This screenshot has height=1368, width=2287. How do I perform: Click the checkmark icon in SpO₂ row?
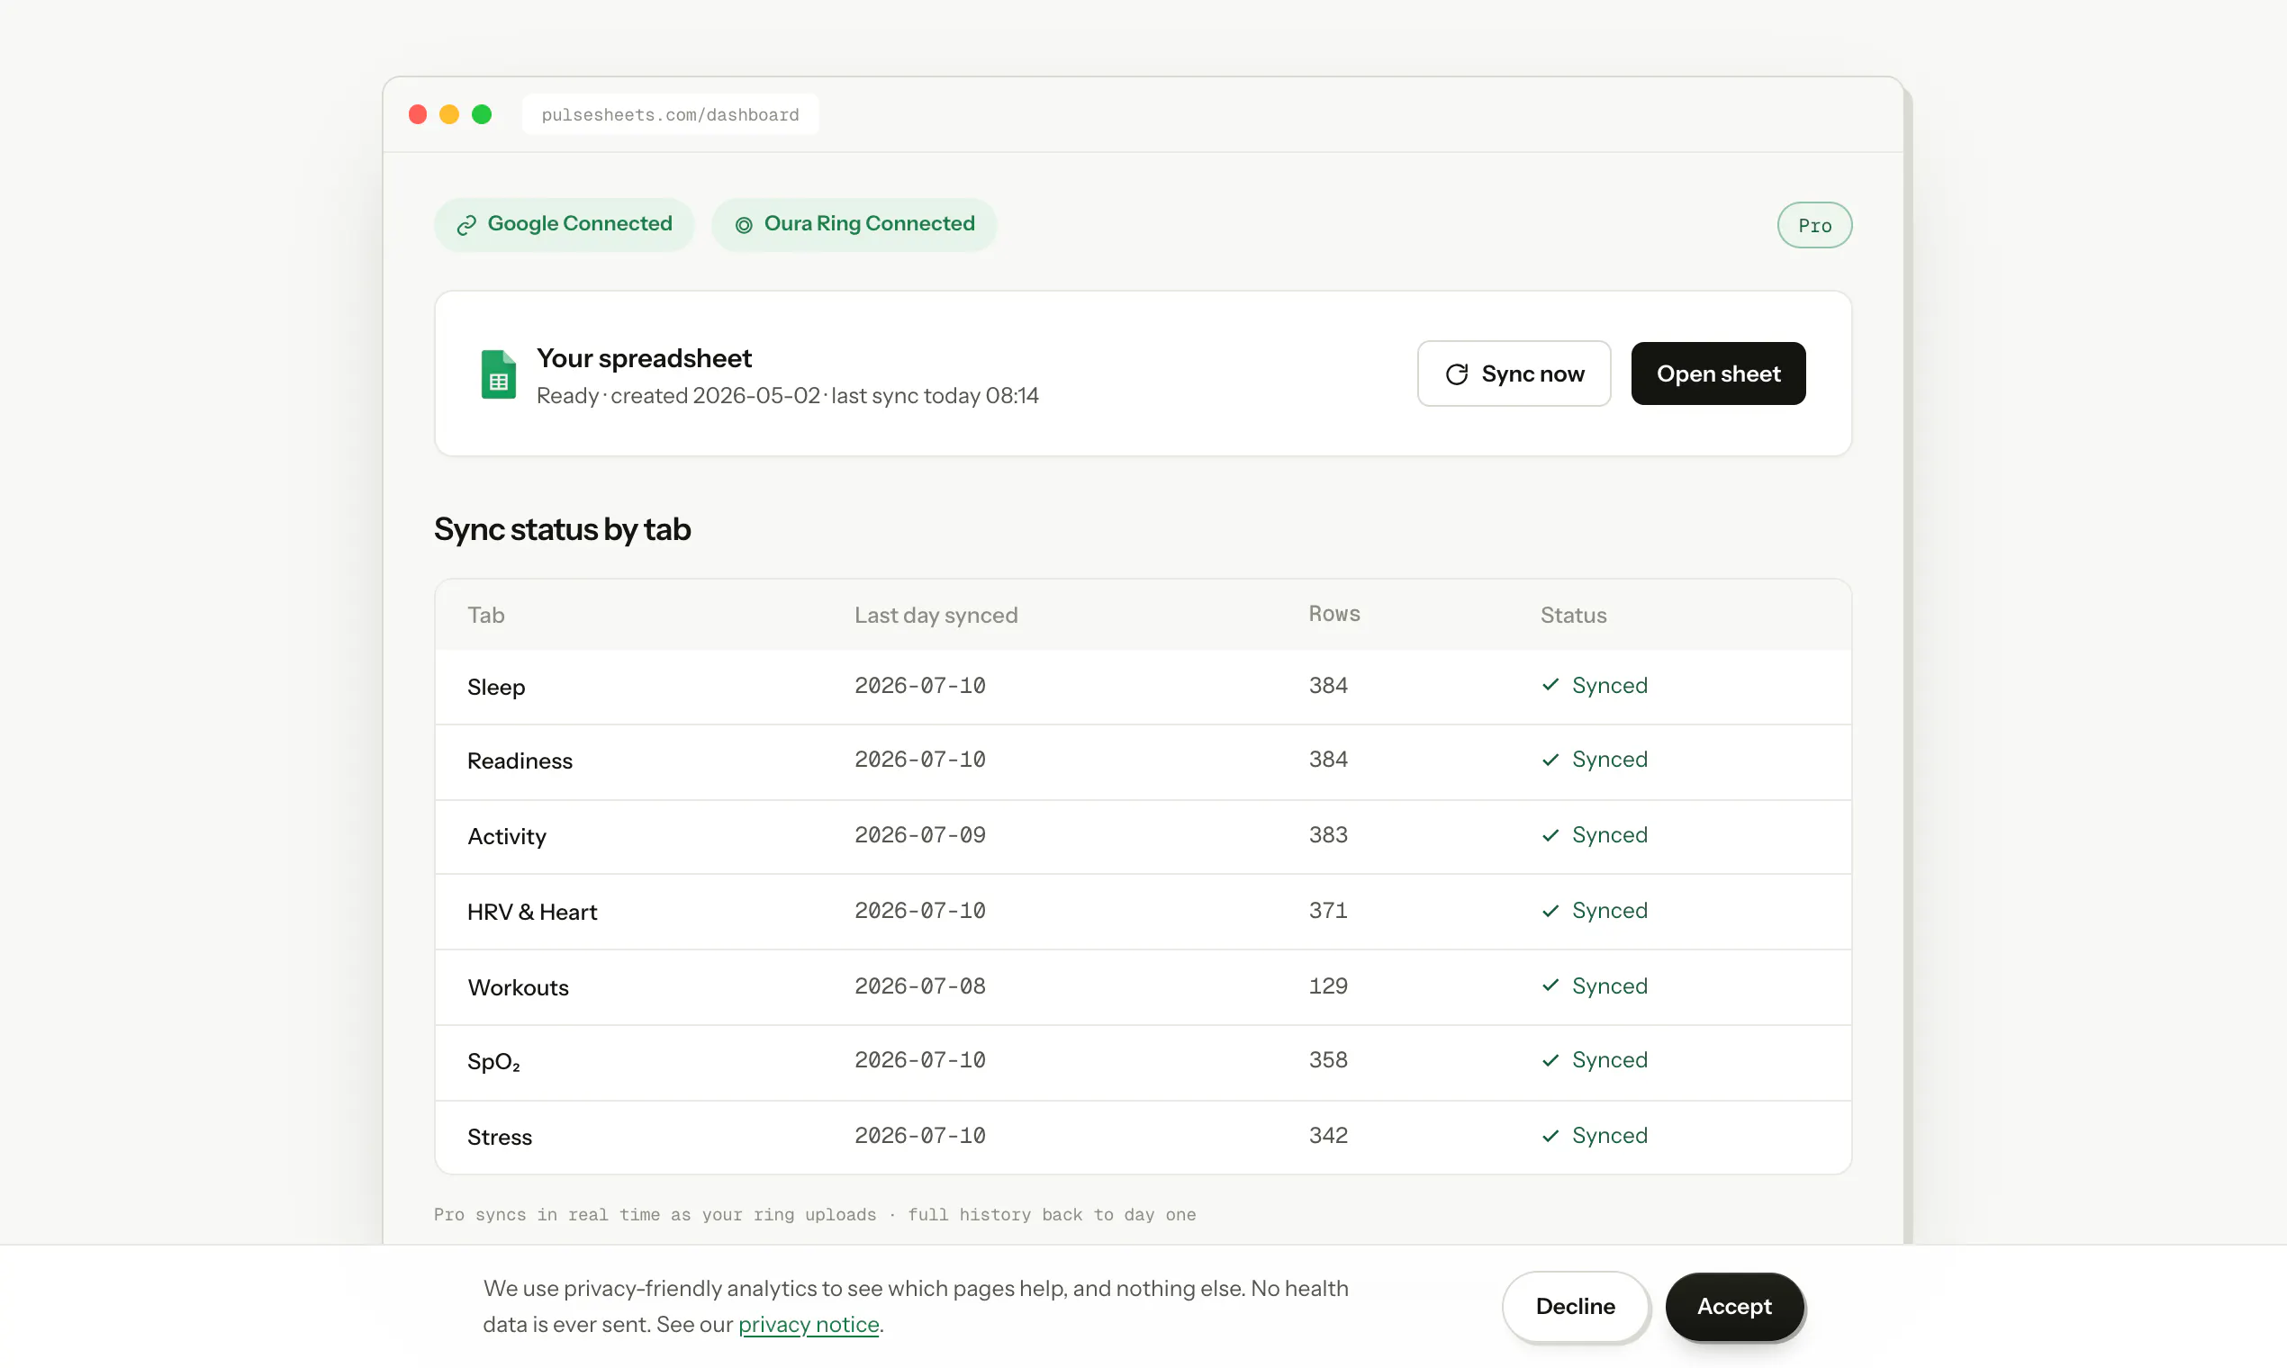[1550, 1059]
